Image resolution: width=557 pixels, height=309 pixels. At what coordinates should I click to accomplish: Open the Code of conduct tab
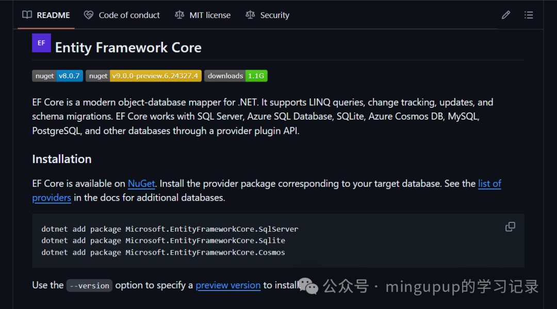[129, 15]
